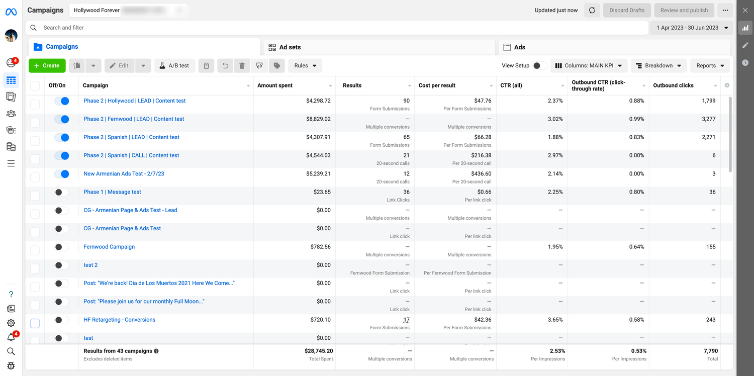Click the clipboard Paste icon in toolbar
The image size is (754, 376).
point(207,65)
